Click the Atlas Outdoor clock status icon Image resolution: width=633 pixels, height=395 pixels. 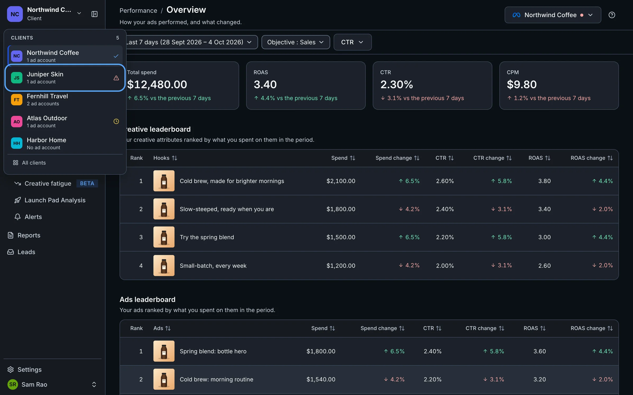pyautogui.click(x=116, y=121)
